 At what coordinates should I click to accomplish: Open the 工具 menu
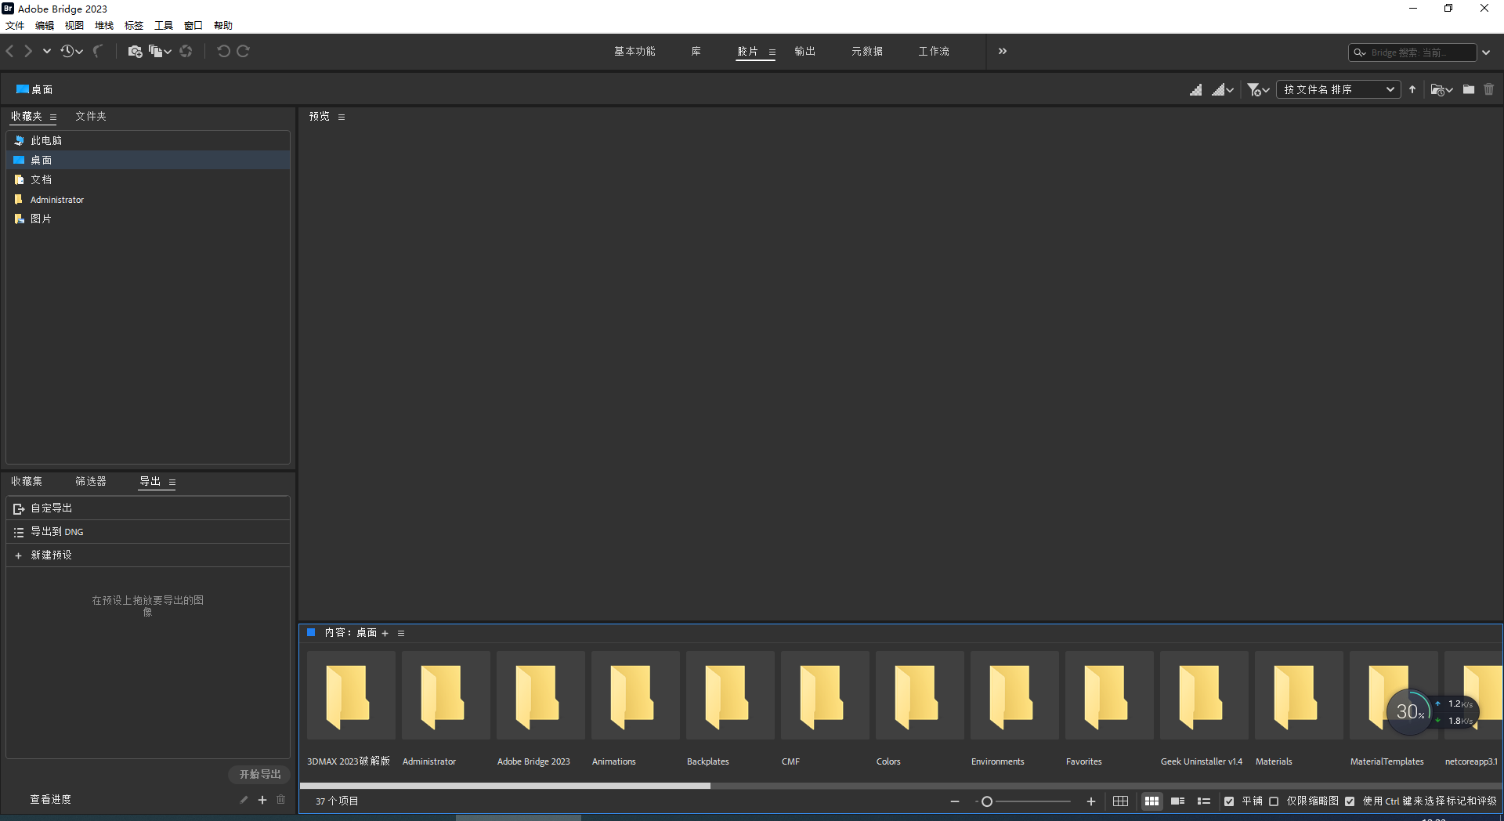coord(163,26)
